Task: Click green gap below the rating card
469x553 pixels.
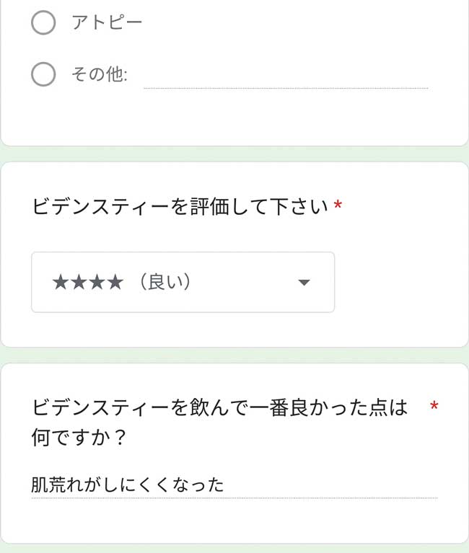Action: click(x=234, y=355)
